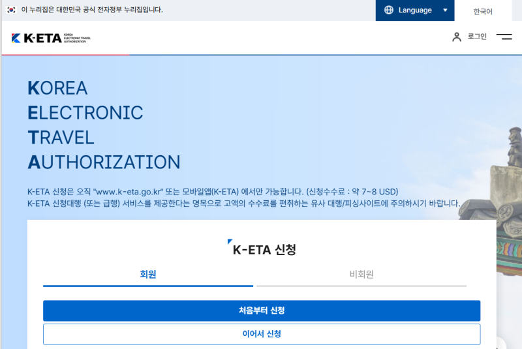
Task: Click the ELECTRONIC heading word
Action: (85, 113)
